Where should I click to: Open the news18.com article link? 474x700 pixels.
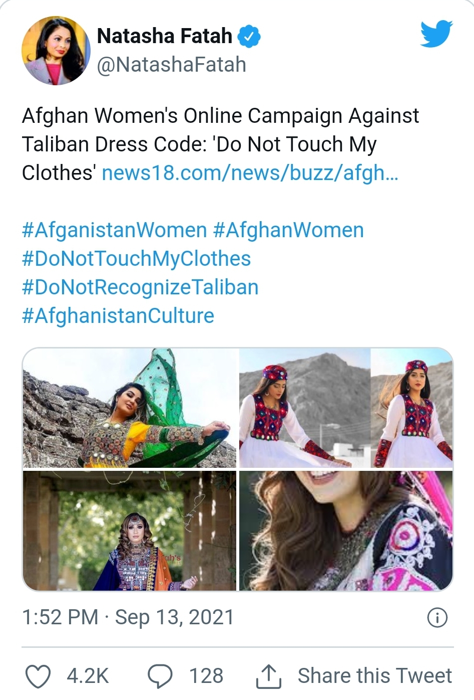coord(250,172)
